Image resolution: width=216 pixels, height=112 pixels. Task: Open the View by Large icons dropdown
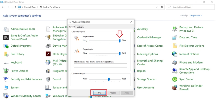[x=196, y=16]
